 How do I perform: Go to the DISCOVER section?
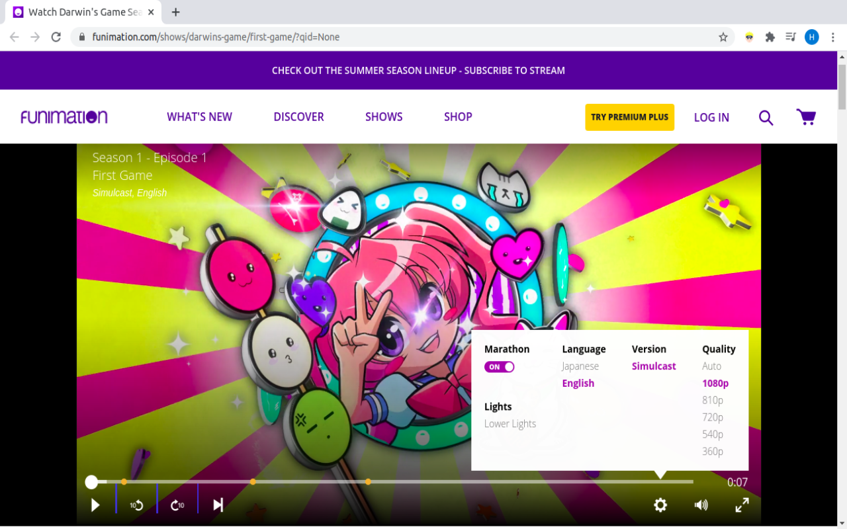pyautogui.click(x=298, y=116)
